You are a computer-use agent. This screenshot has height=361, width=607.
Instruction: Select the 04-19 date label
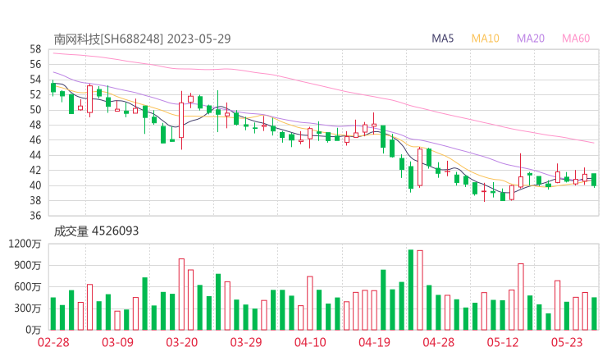[374, 342]
